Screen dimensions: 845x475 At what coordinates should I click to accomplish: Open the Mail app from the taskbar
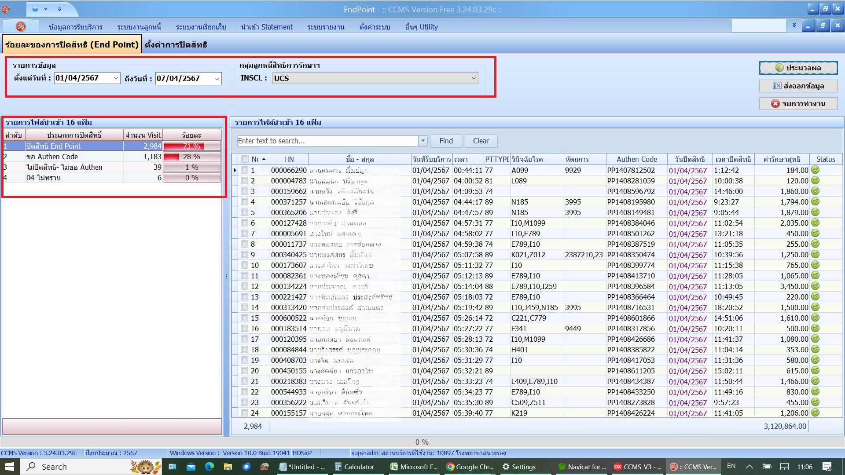tap(191, 467)
